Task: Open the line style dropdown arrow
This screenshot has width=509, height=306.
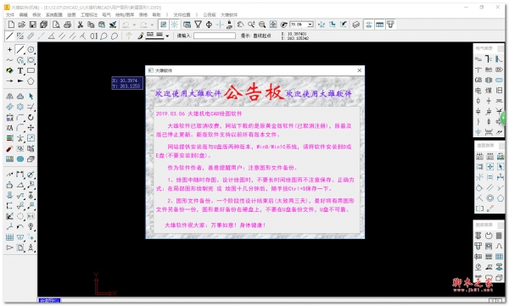Action: [x=167, y=36]
